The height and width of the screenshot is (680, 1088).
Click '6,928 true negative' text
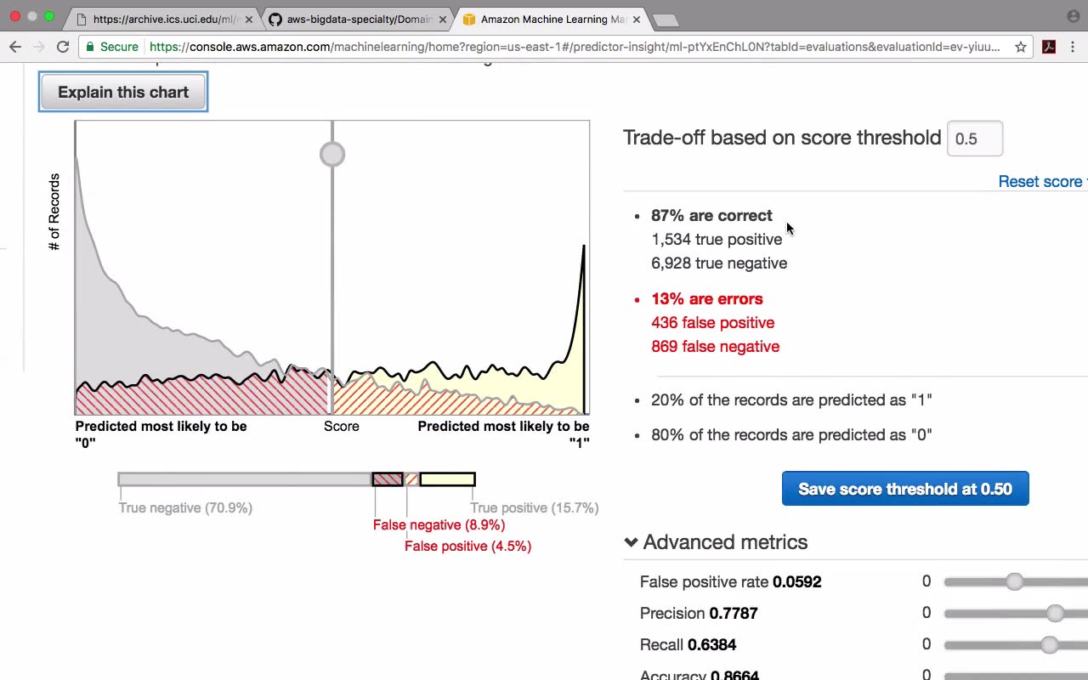[x=719, y=263]
